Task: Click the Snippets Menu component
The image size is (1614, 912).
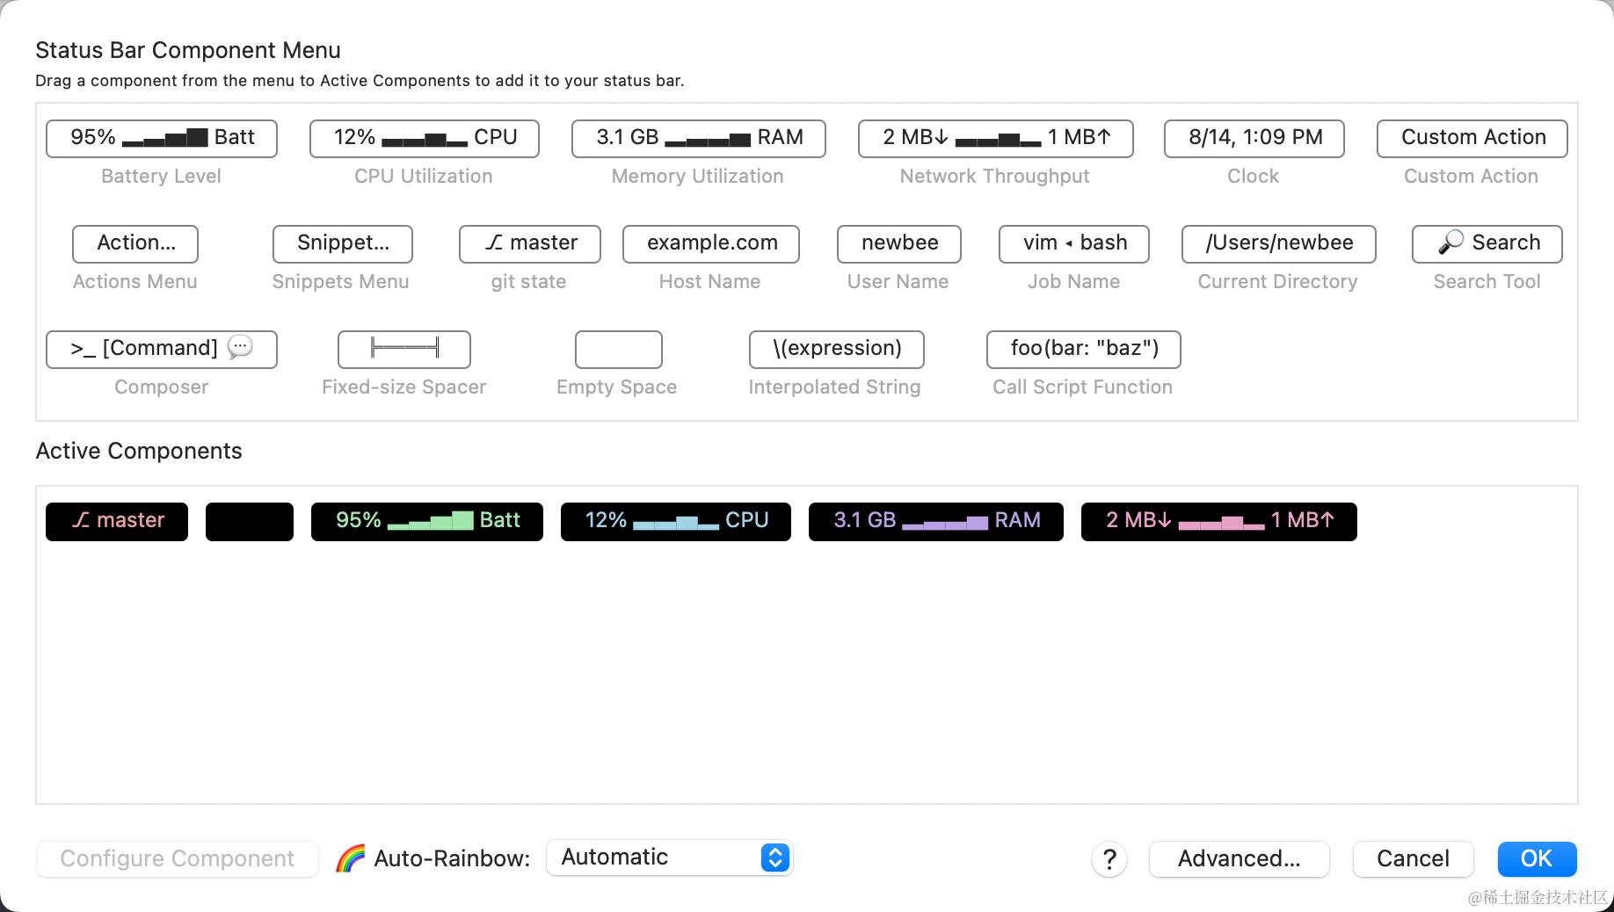Action: (x=343, y=243)
